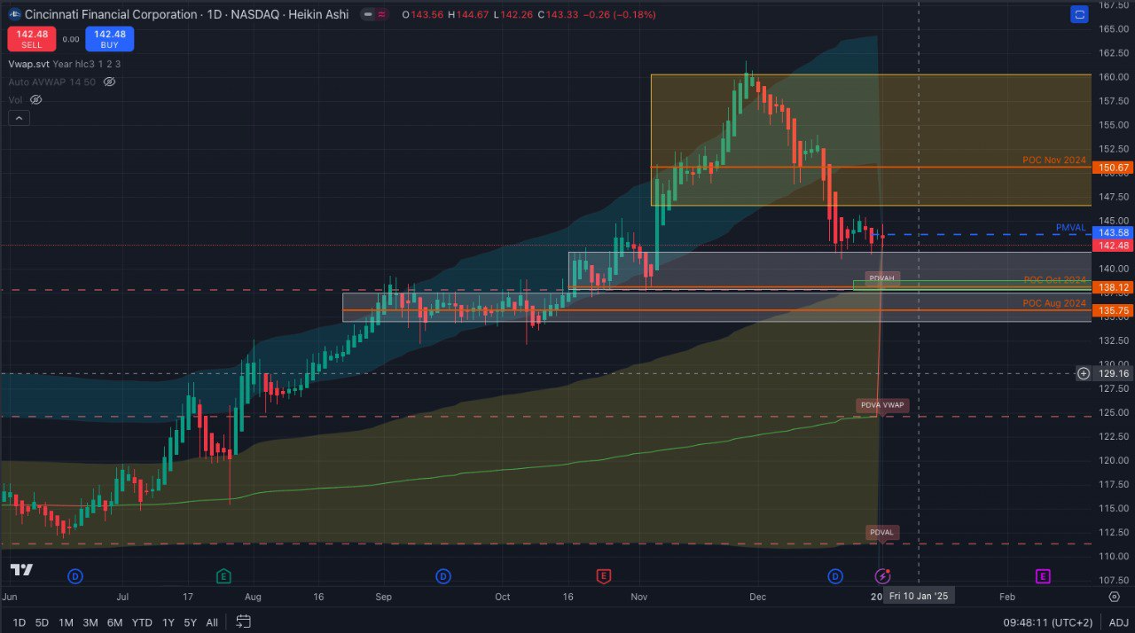
Task: Click the green earnings marker near August
Action: tap(224, 576)
